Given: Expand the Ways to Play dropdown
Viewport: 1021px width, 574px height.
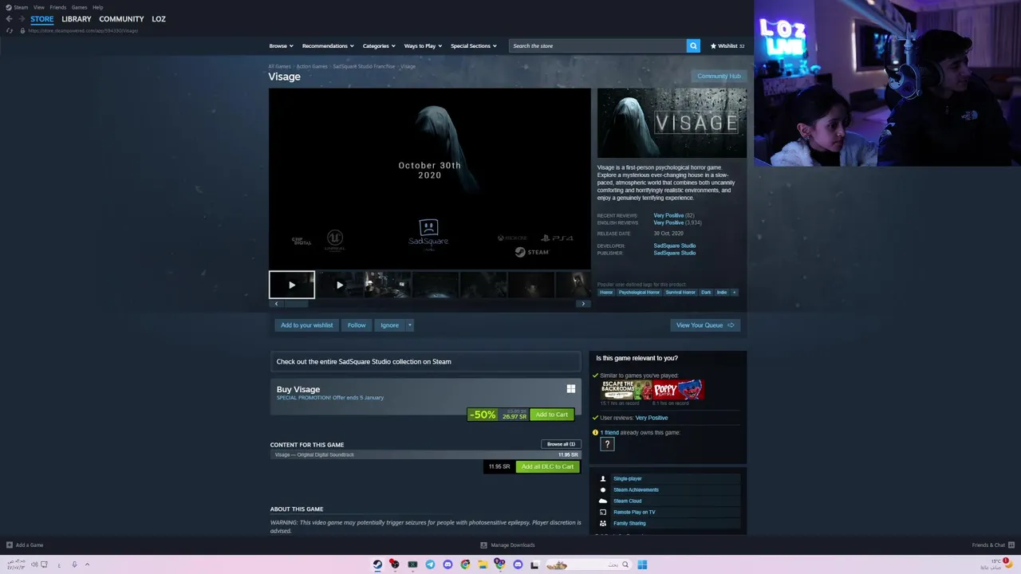Looking at the screenshot, I should 423,45.
